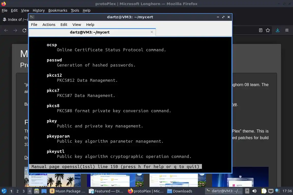Toggle Firefox reader view
The width and height of the screenshot is (293, 195).
(x=260, y=30)
